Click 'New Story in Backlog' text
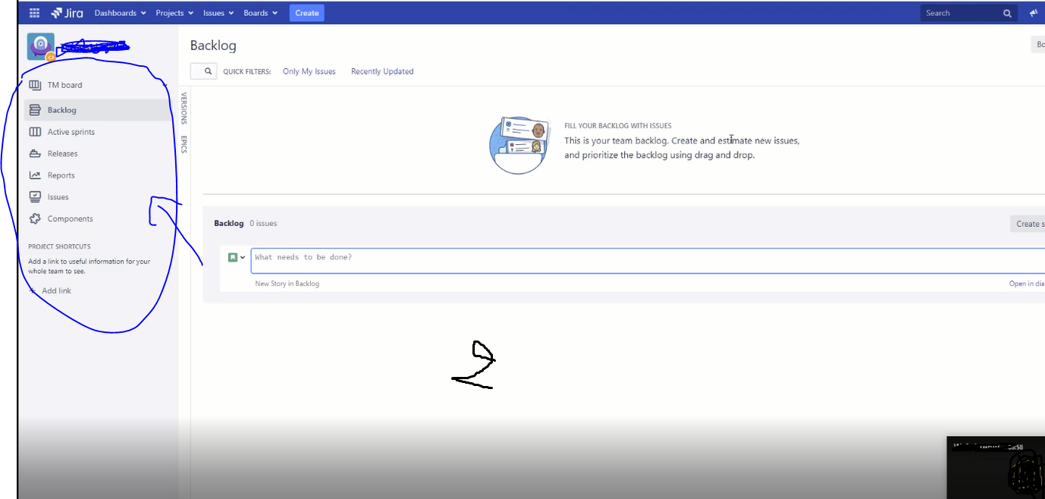Image resolution: width=1045 pixels, height=499 pixels. pyautogui.click(x=287, y=284)
